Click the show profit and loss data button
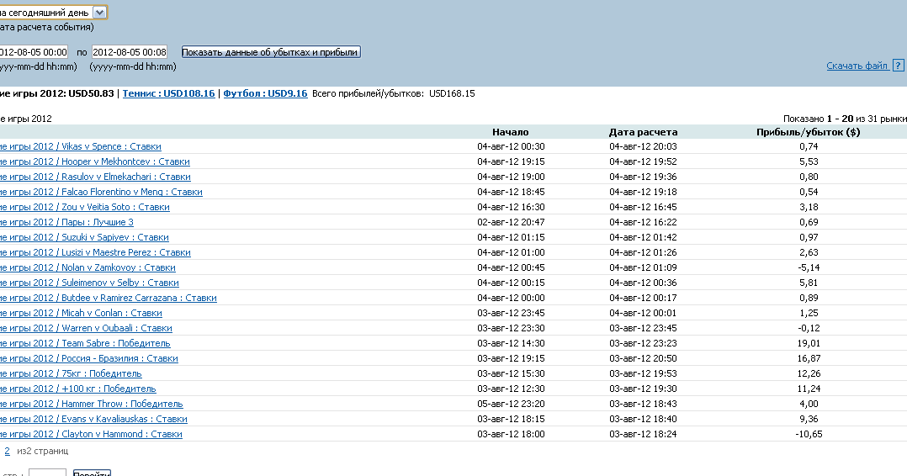The image size is (907, 476). pos(271,52)
